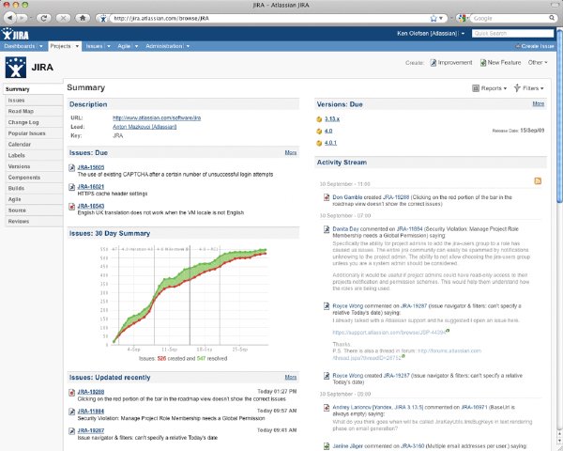The image size is (563, 451).
Task: Reload the page with the refresh icon
Action: 44,18
